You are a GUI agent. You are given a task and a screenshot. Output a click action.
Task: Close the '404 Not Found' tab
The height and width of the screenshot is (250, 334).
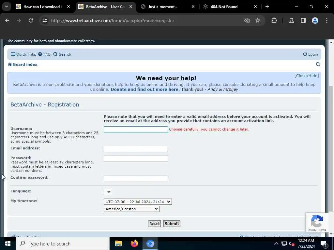tap(255, 7)
